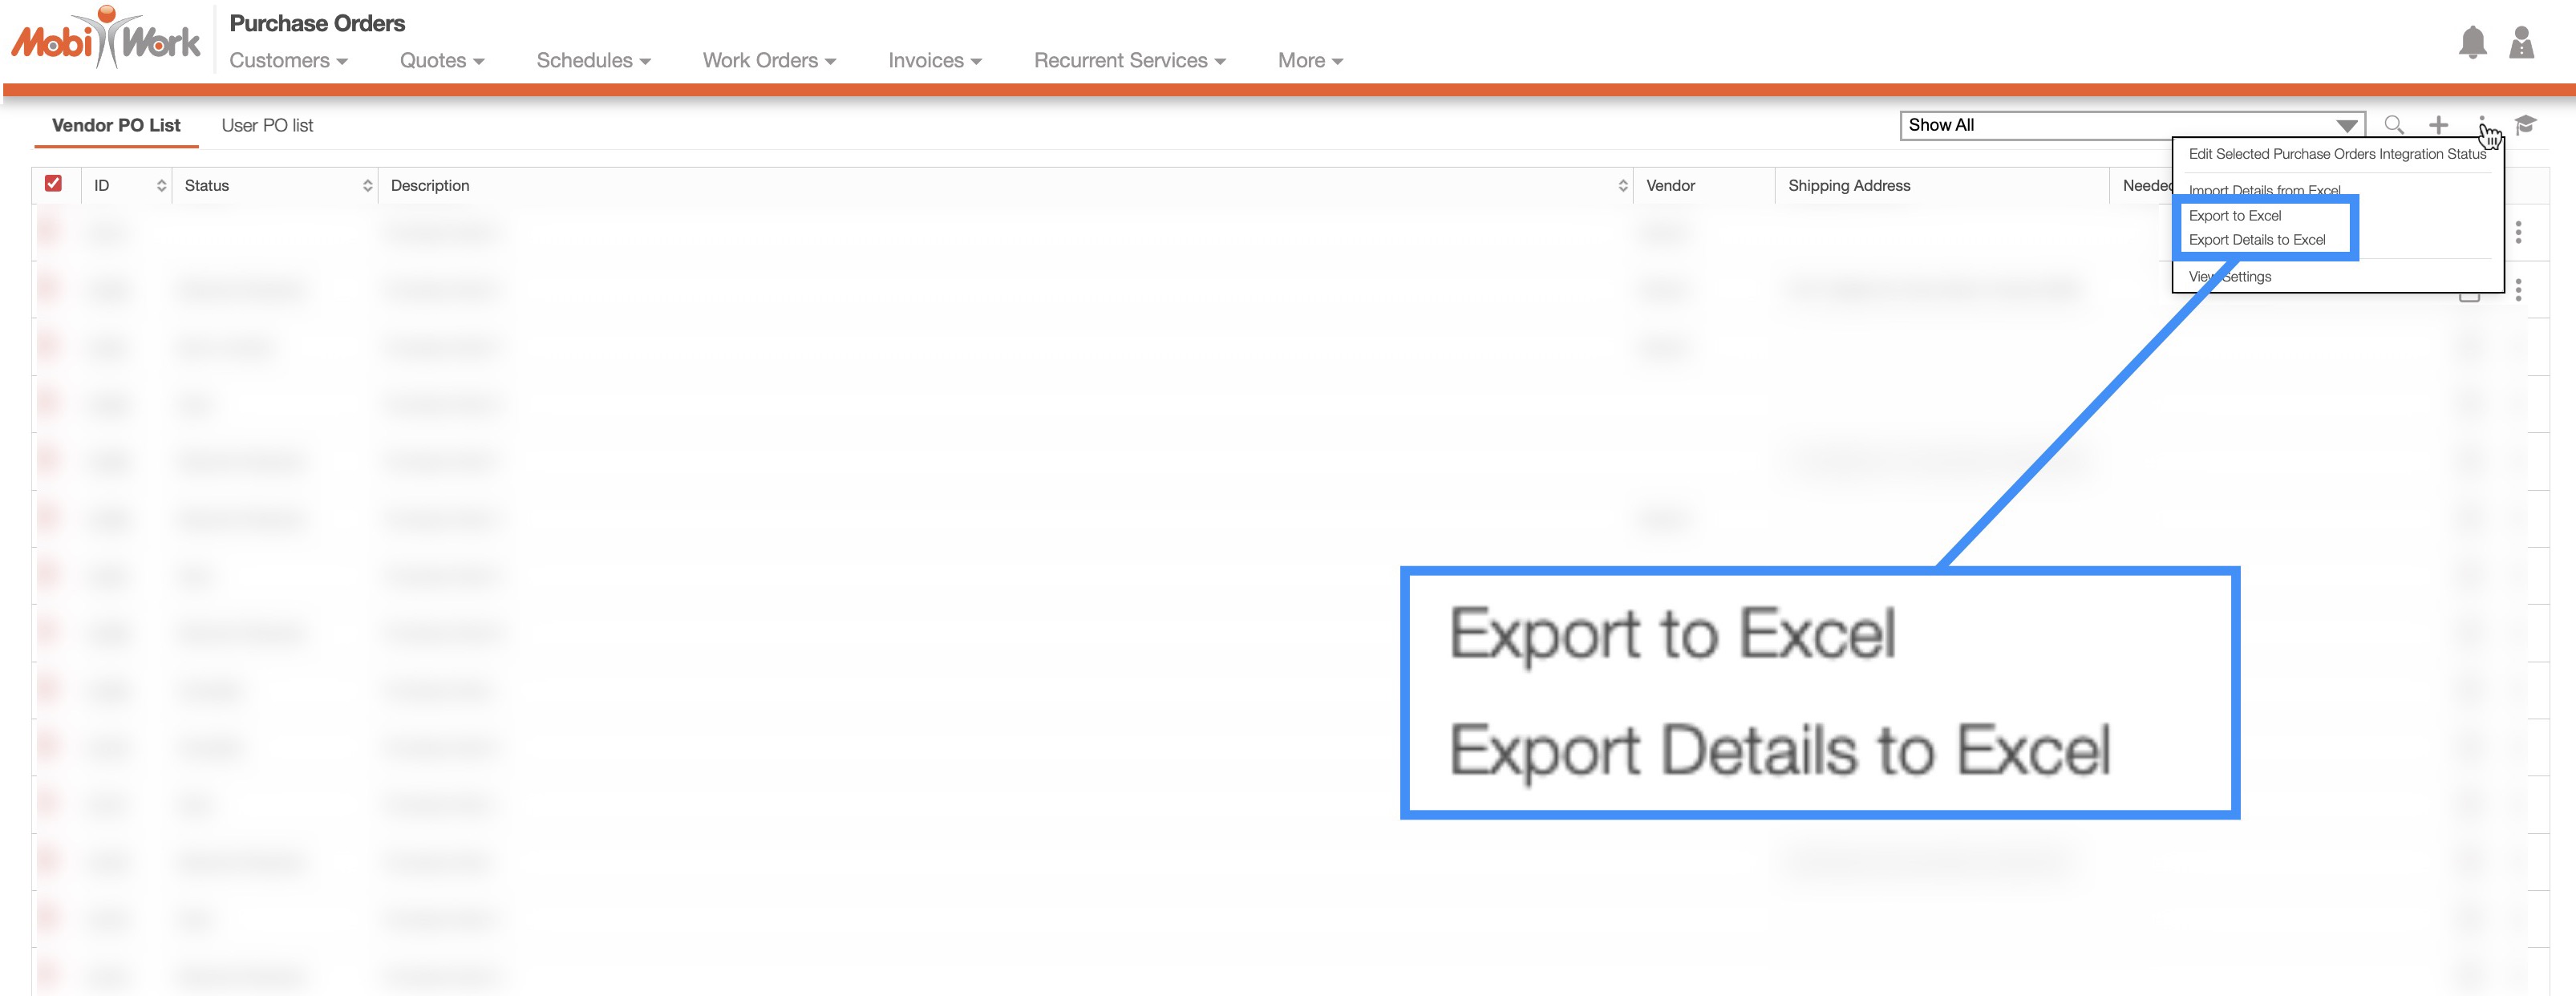Viewport: 2576px width, 996px height.
Task: Click Edit Selected Purchase Orders Integration Status
Action: point(2336,154)
